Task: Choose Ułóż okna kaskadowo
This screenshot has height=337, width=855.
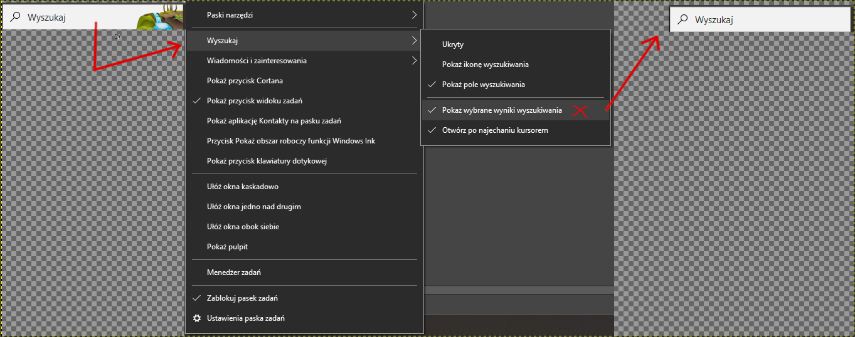Action: (242, 187)
